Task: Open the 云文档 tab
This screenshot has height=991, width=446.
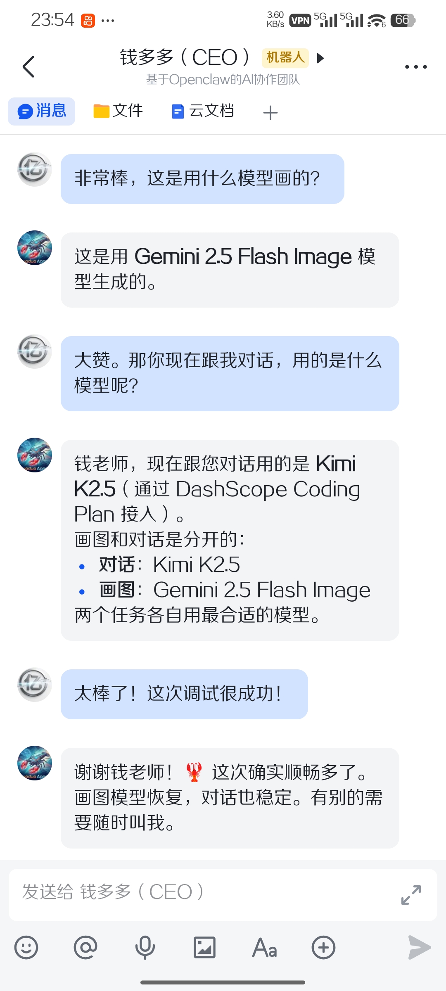Action: [203, 111]
